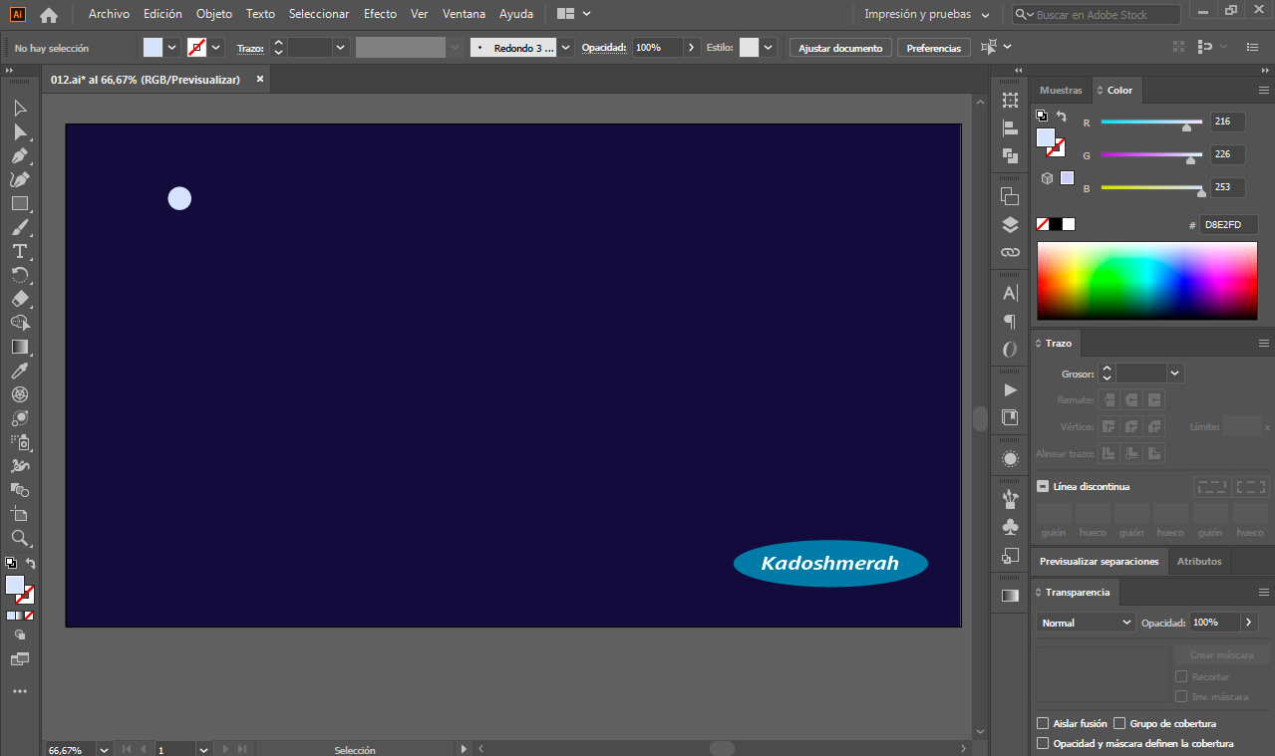Open the Layers panel icon
Image resolution: width=1275 pixels, height=756 pixels.
click(x=1010, y=224)
